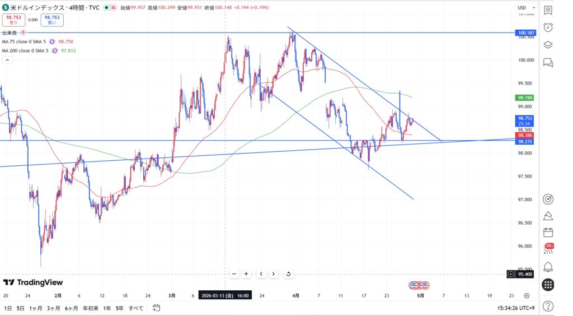The width and height of the screenshot is (573, 316).
Task: Toggle the MA 75 indicator refresh icon
Action: (52, 41)
